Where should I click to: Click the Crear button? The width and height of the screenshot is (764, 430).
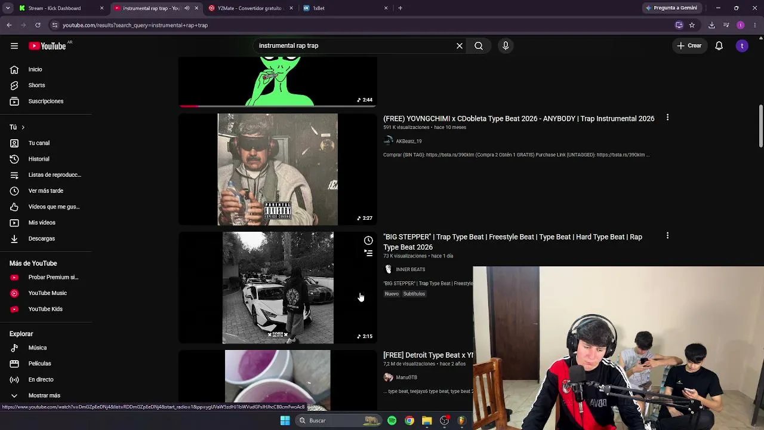tap(689, 45)
